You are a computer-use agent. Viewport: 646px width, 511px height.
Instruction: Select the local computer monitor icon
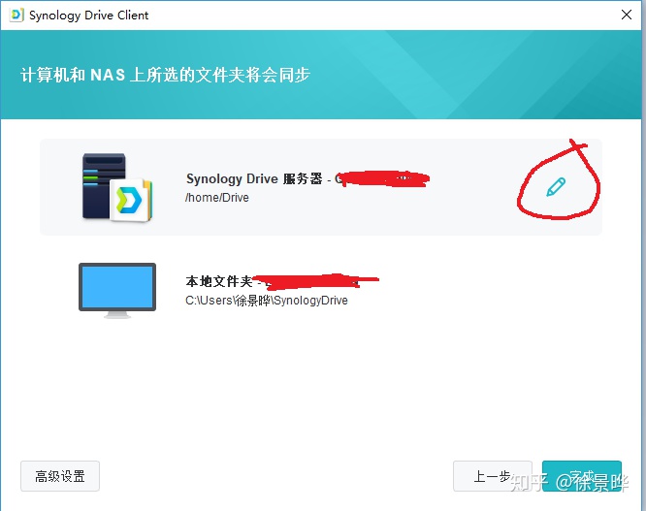(117, 291)
